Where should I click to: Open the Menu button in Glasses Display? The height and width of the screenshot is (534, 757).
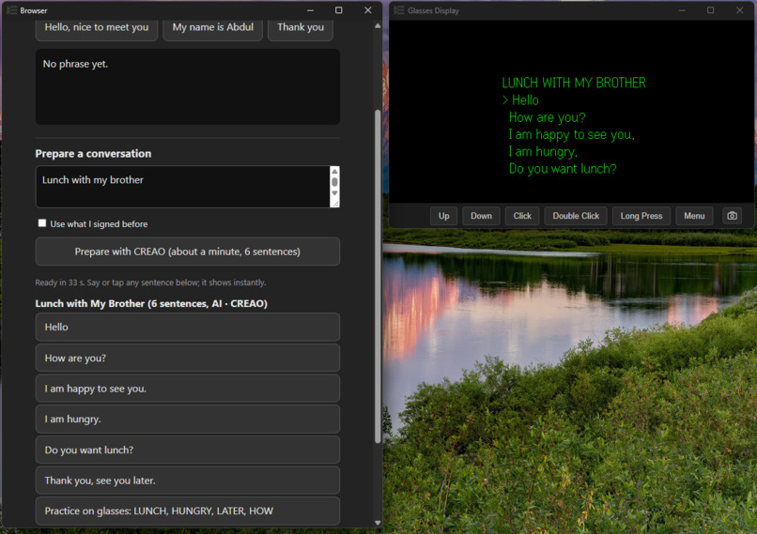694,216
